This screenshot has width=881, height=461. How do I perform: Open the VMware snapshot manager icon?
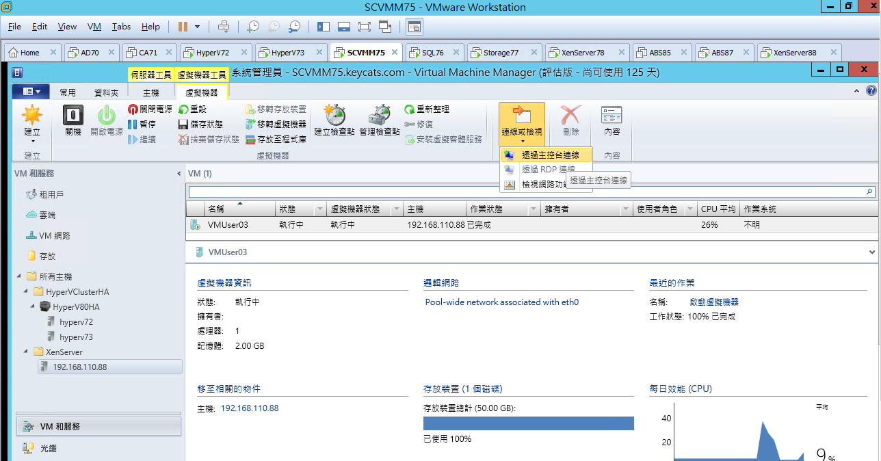tap(294, 27)
